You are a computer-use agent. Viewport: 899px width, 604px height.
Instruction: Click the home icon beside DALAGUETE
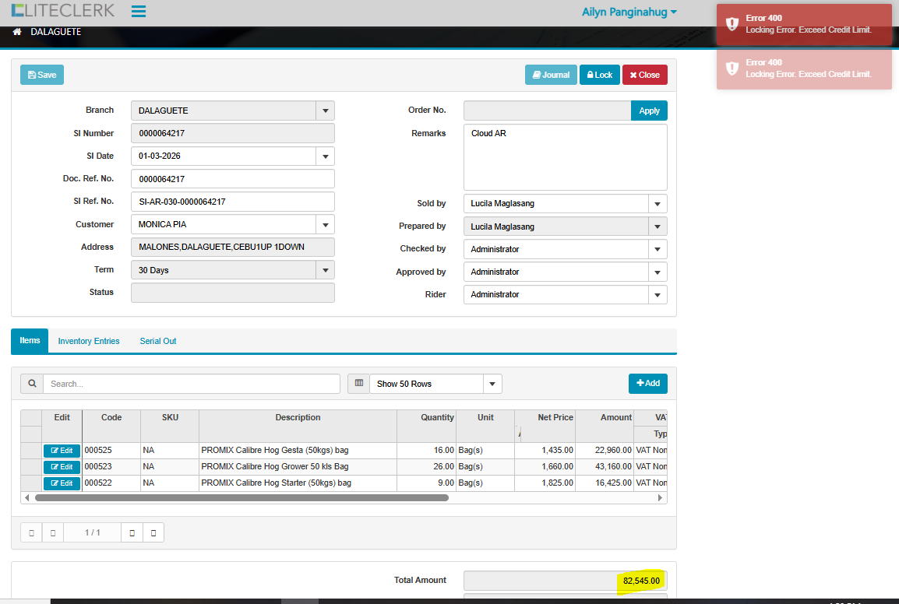pos(17,32)
